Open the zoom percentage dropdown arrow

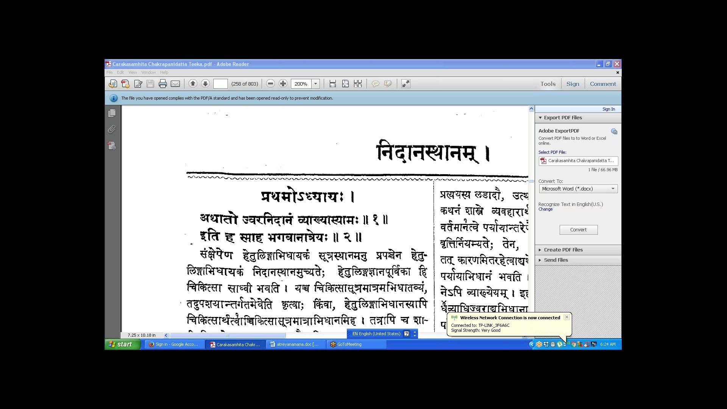pos(315,84)
